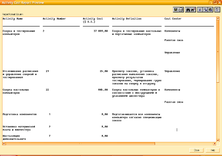Click vertical scrollbar up arrow
The height and width of the screenshot is (156, 222).
pos(218,19)
